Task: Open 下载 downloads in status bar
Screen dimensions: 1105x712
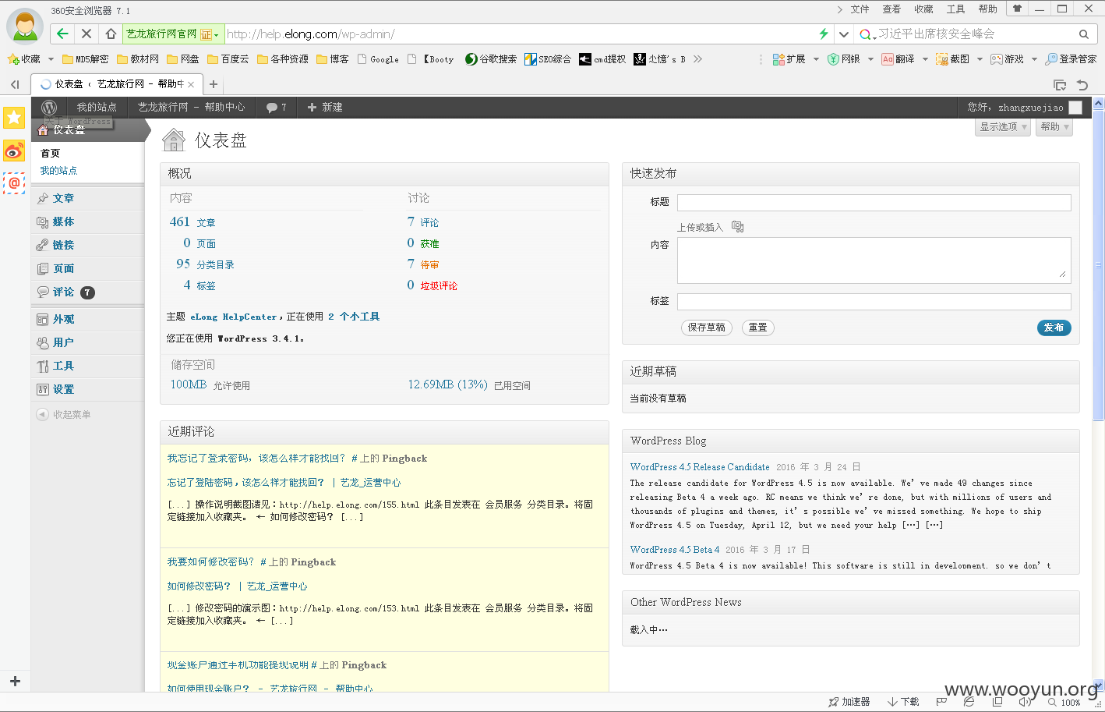Action: (903, 702)
